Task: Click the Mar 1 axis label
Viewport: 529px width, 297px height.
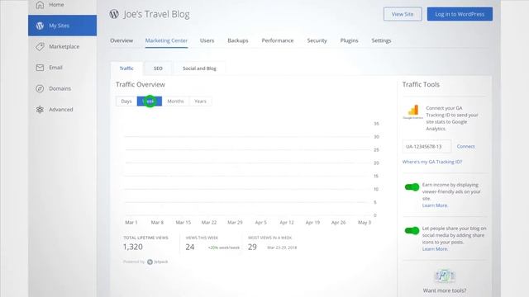Action: click(x=131, y=223)
